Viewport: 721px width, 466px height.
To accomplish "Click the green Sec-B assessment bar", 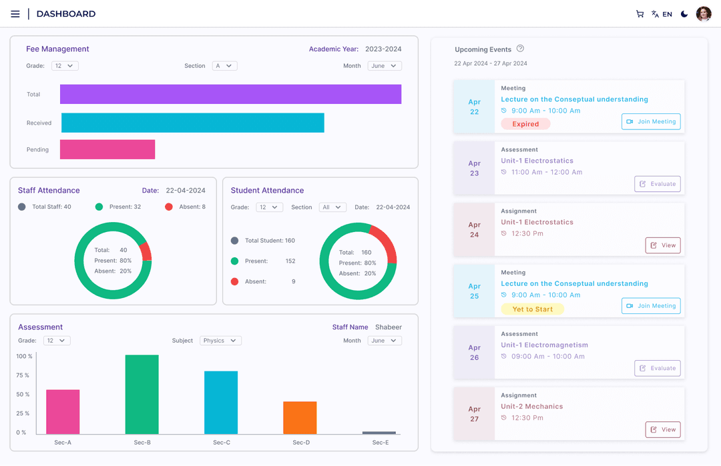I will coord(142,395).
